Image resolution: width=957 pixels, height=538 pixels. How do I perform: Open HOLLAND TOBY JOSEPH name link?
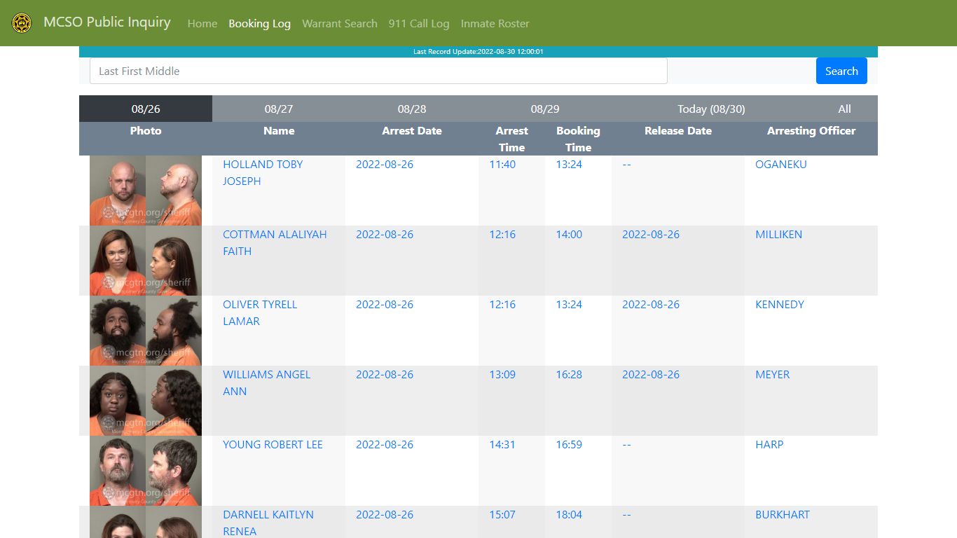(263, 172)
